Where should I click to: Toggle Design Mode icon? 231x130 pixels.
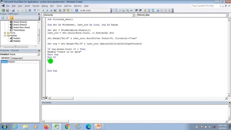pos(55,10)
